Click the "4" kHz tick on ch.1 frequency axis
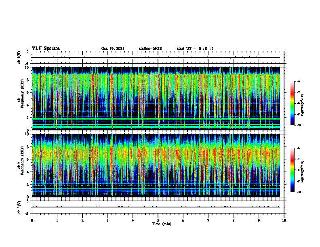 click(28, 105)
